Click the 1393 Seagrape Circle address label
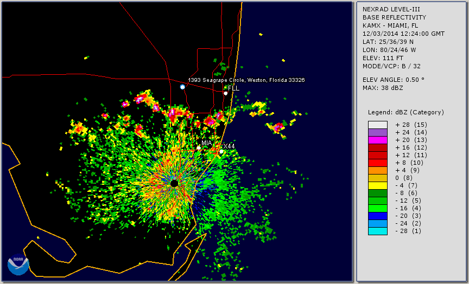The height and width of the screenshot is (284, 469). (x=246, y=80)
